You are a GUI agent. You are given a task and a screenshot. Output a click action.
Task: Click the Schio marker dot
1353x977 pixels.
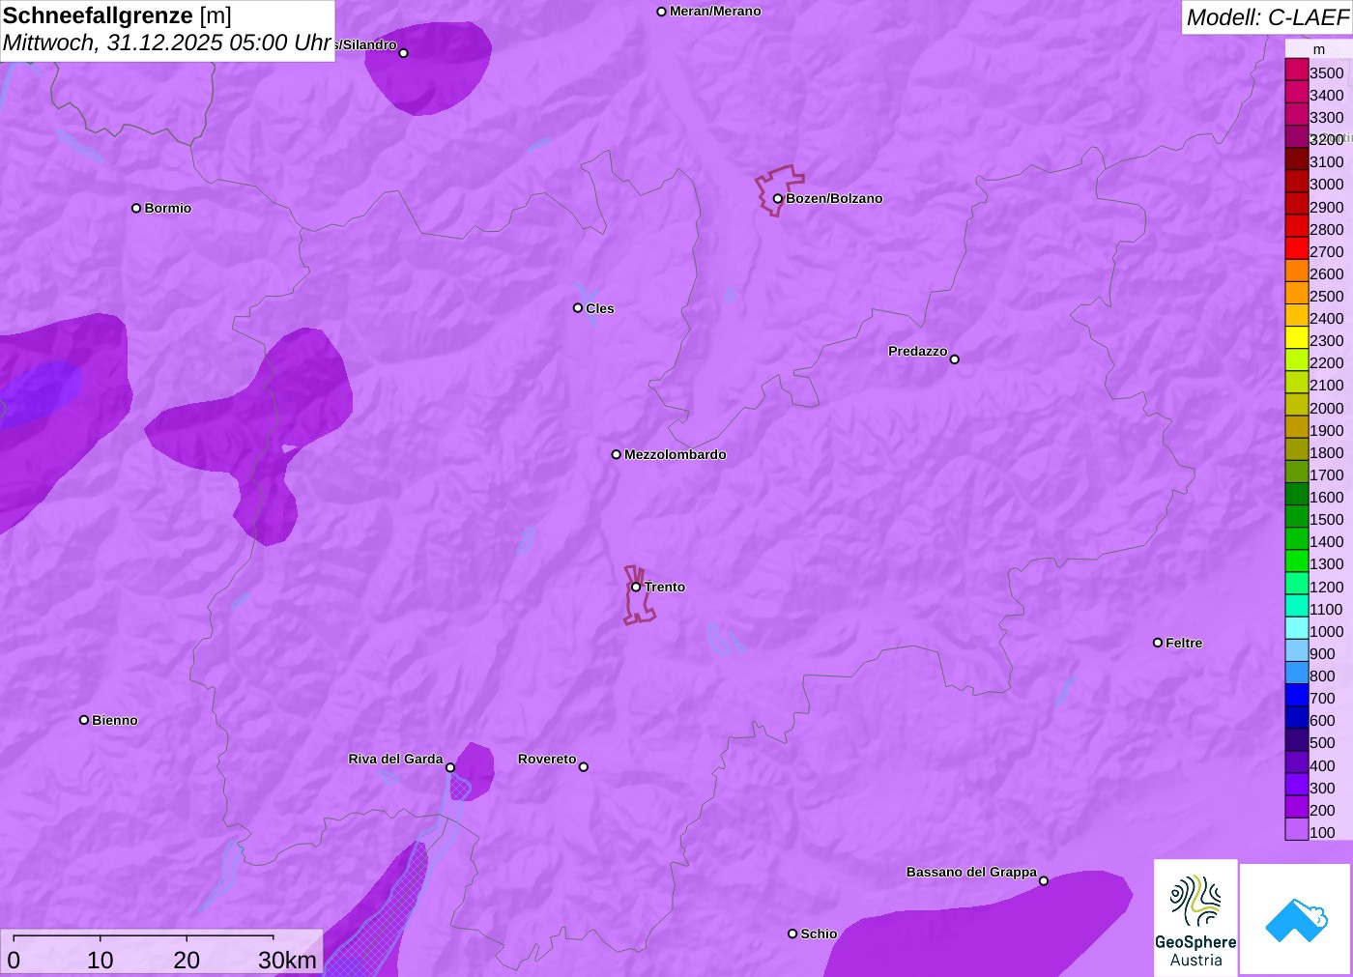tap(792, 934)
